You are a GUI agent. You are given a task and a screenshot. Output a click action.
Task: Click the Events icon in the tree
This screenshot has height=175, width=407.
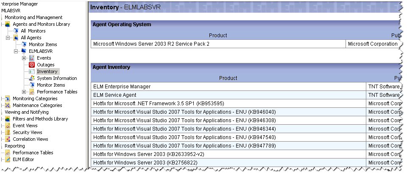(x=32, y=58)
